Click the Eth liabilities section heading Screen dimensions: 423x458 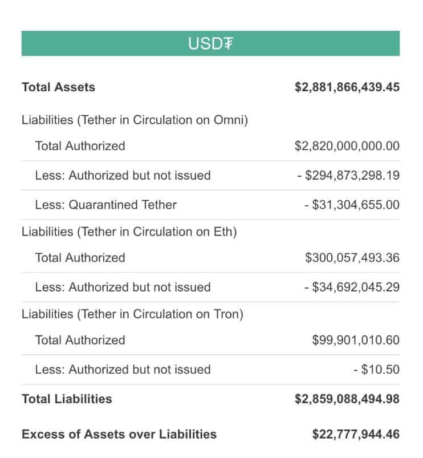click(129, 232)
